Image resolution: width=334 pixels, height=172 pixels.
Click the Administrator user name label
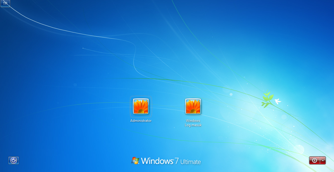point(141,121)
